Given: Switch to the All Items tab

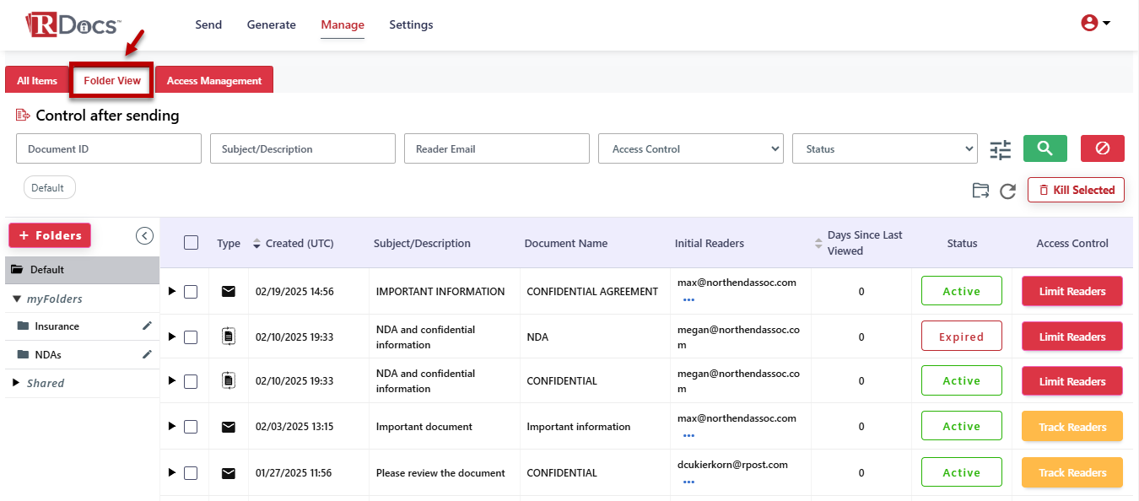Looking at the screenshot, I should (37, 81).
